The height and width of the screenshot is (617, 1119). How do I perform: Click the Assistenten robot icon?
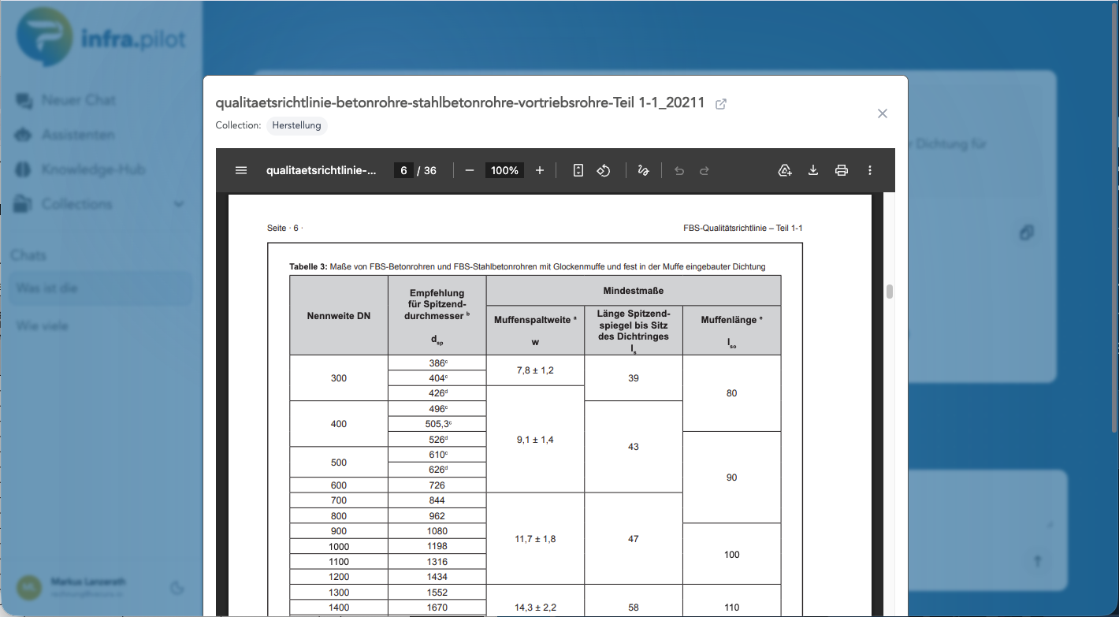tap(24, 135)
